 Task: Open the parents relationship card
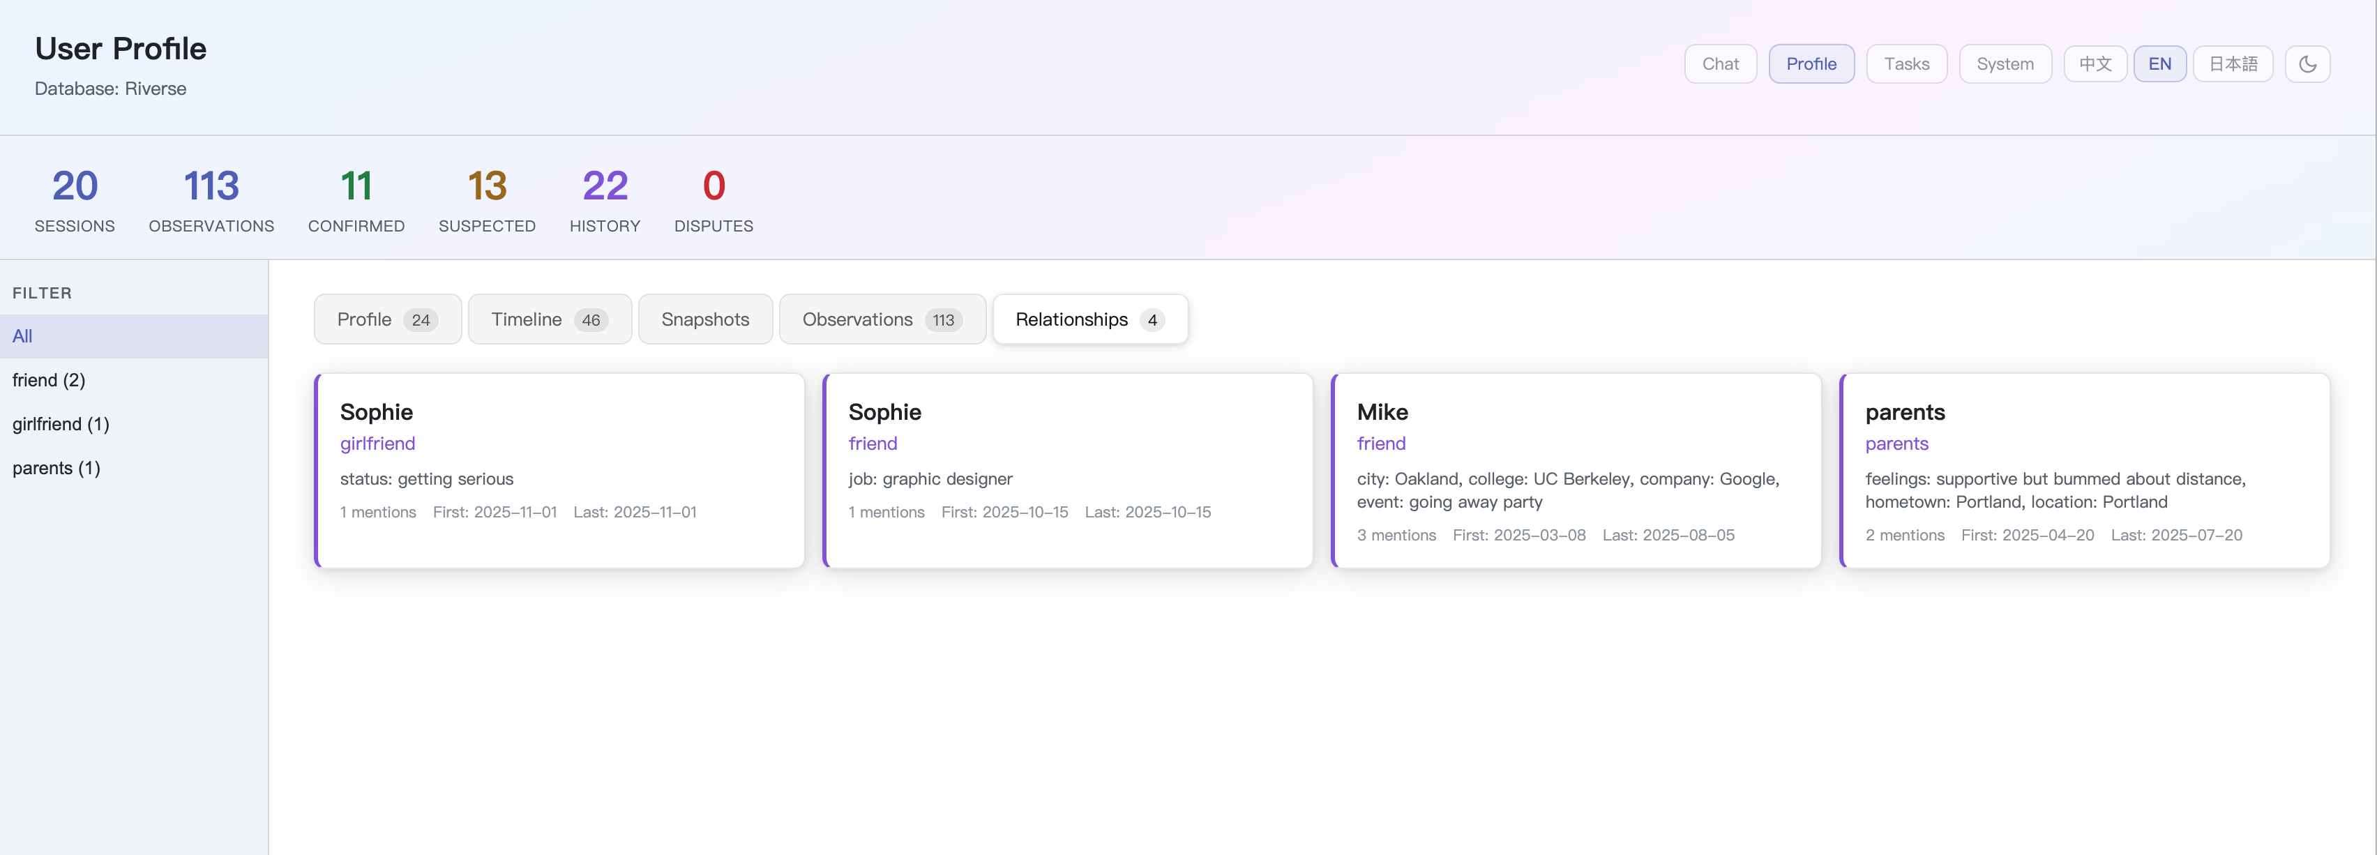[2085, 469]
